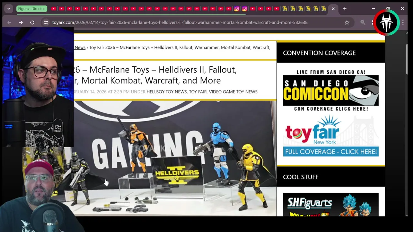Open Chrome three-dot menu
This screenshot has width=413, height=232.
[x=403, y=22]
